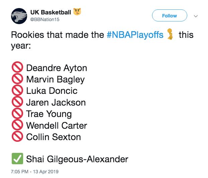Expand the tweet options chevron menu
Viewport: 208px width, 178px height.
pyautogui.click(x=196, y=16)
